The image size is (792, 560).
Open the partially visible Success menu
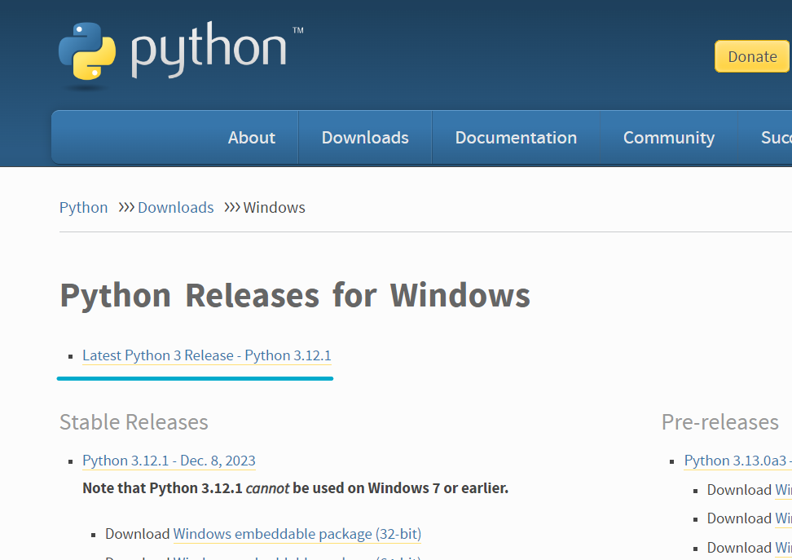tap(777, 138)
